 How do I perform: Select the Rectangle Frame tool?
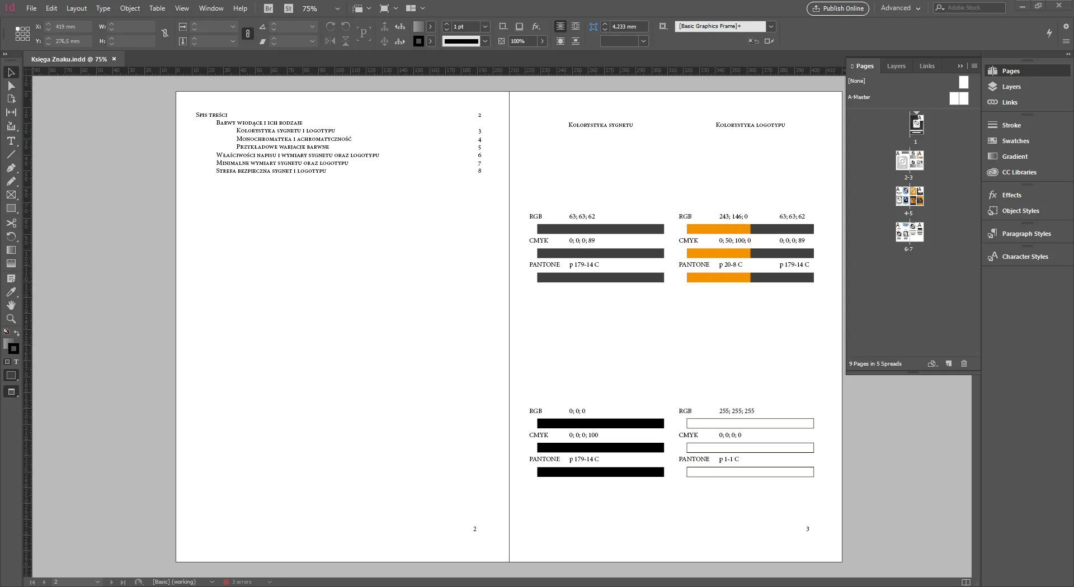(x=11, y=195)
